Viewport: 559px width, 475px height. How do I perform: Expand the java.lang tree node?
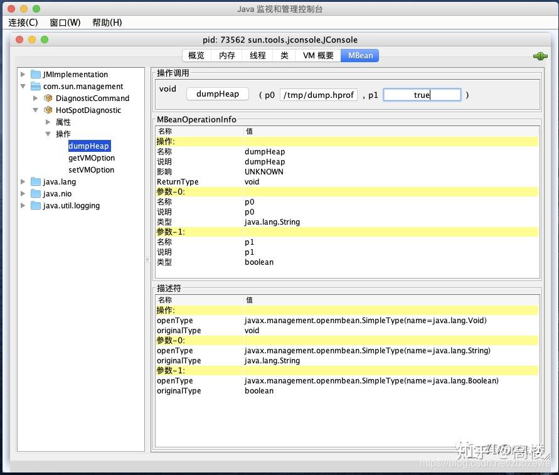(23, 181)
